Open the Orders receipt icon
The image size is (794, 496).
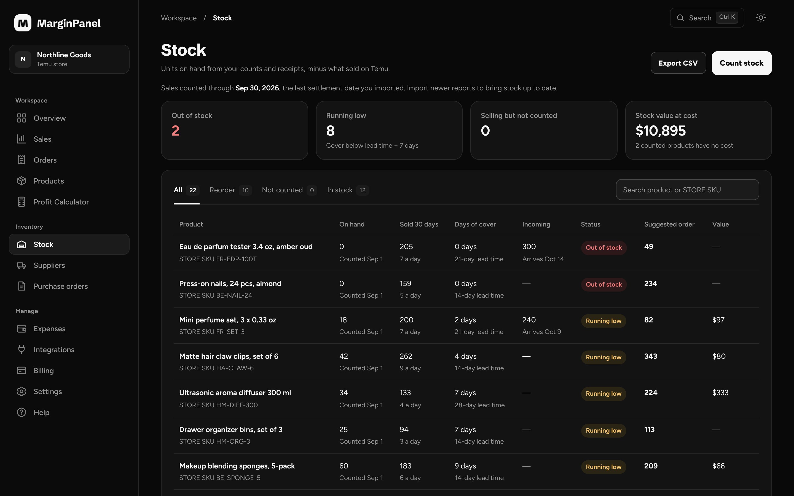pyautogui.click(x=21, y=160)
